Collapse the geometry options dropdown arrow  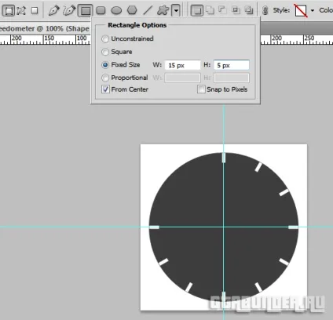point(176,11)
